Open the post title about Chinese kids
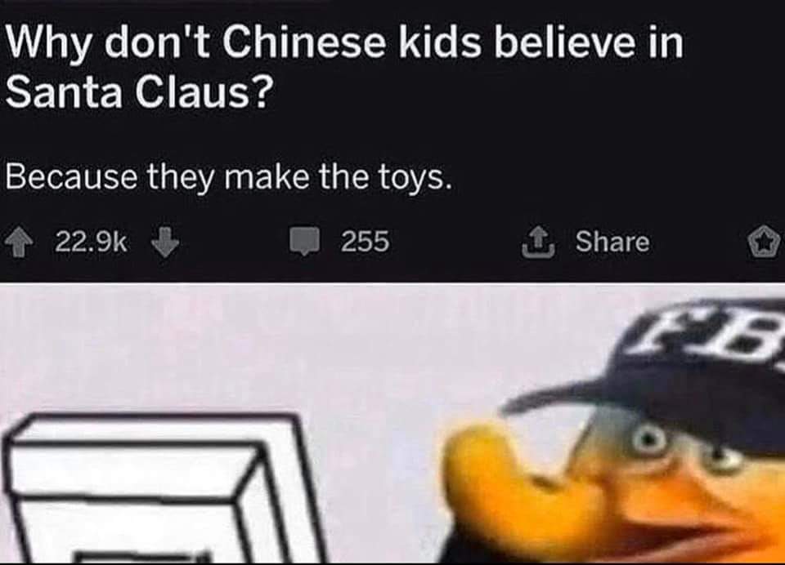The image size is (785, 565). click(344, 69)
